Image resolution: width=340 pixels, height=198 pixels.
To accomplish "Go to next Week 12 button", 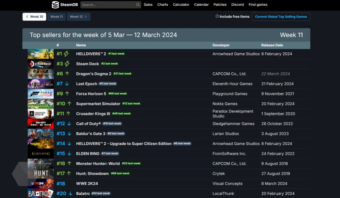I will coord(78,17).
